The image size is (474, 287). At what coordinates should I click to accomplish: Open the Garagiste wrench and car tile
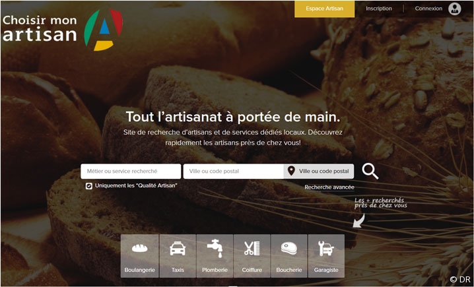tap(326, 256)
